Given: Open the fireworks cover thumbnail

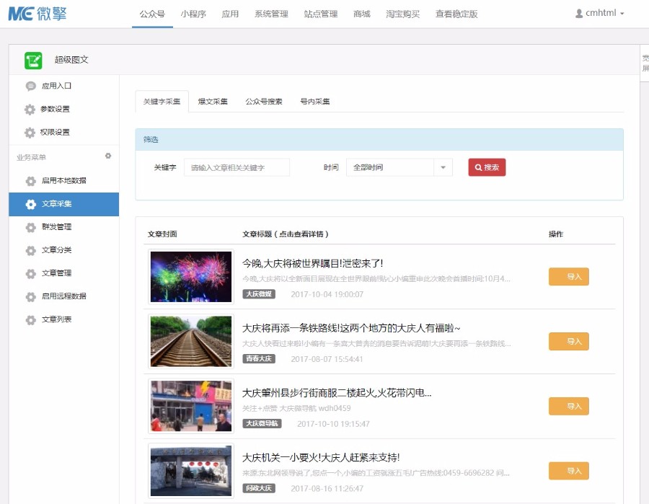Looking at the screenshot, I should tap(191, 276).
